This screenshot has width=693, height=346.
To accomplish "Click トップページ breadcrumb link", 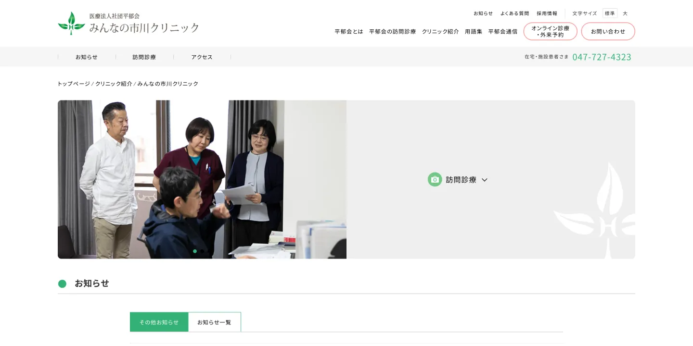I will pyautogui.click(x=74, y=84).
